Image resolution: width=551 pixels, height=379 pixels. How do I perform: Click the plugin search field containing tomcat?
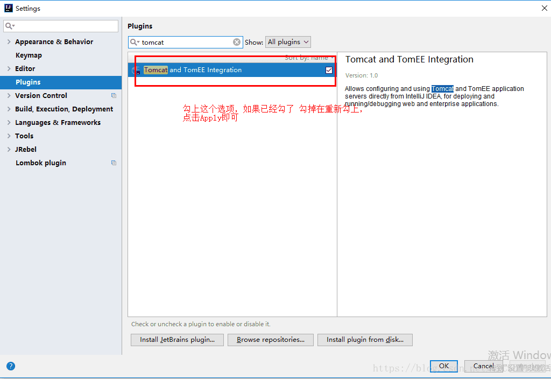tap(186, 42)
